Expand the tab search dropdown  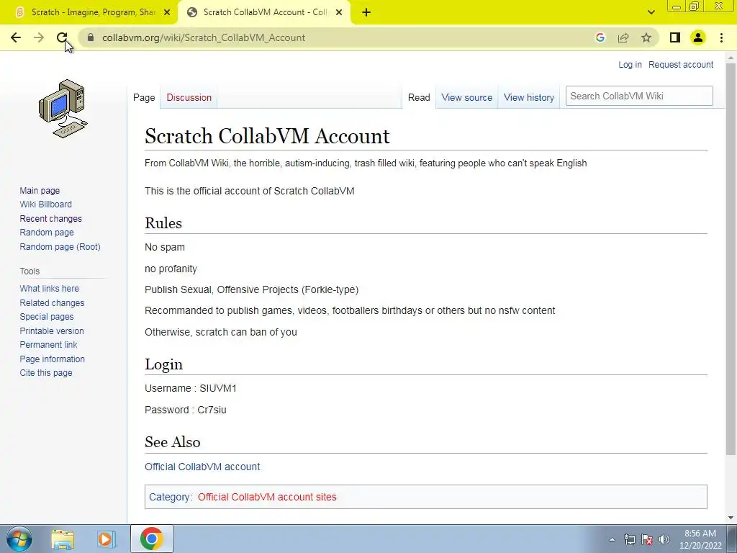click(x=651, y=12)
